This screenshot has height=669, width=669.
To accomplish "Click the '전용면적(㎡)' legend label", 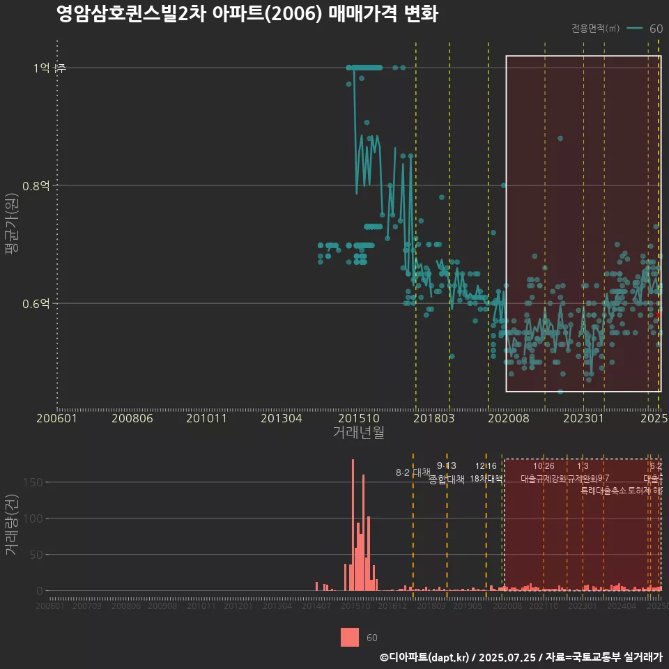I will pyautogui.click(x=595, y=29).
